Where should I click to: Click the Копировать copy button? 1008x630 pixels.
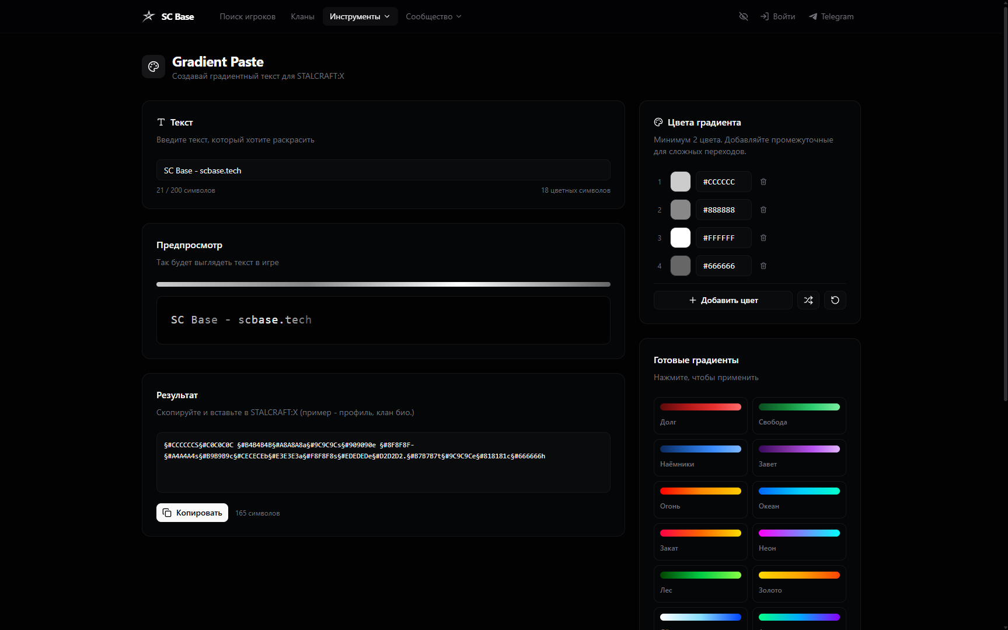192,513
